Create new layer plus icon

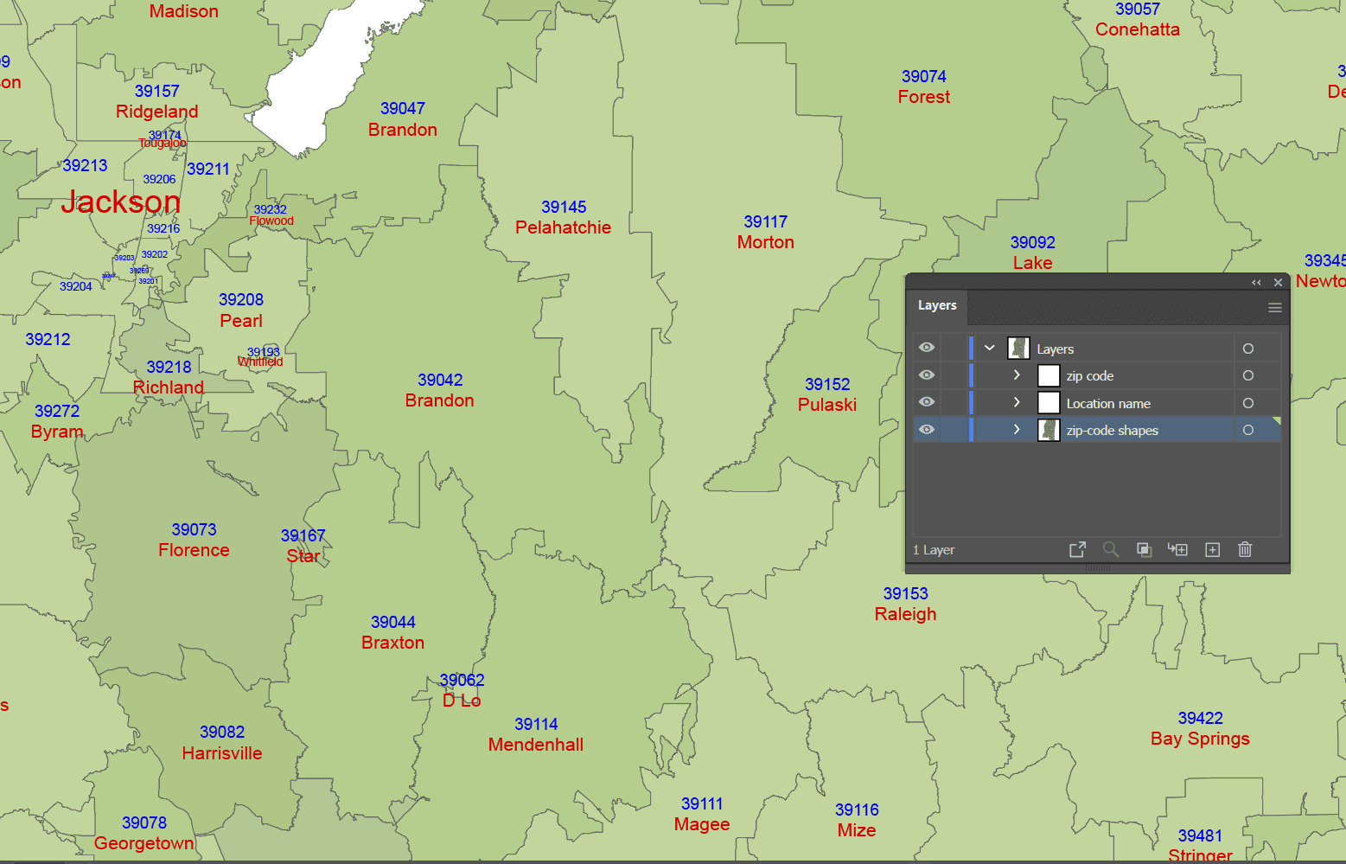(1212, 550)
